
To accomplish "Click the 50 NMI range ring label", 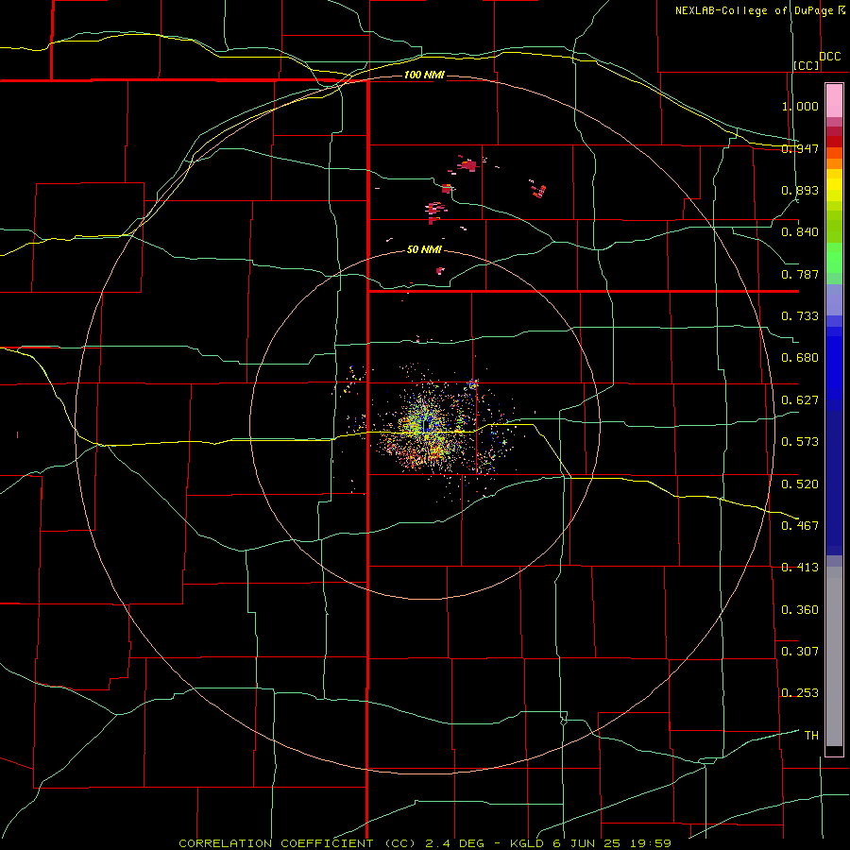I will click(x=424, y=249).
